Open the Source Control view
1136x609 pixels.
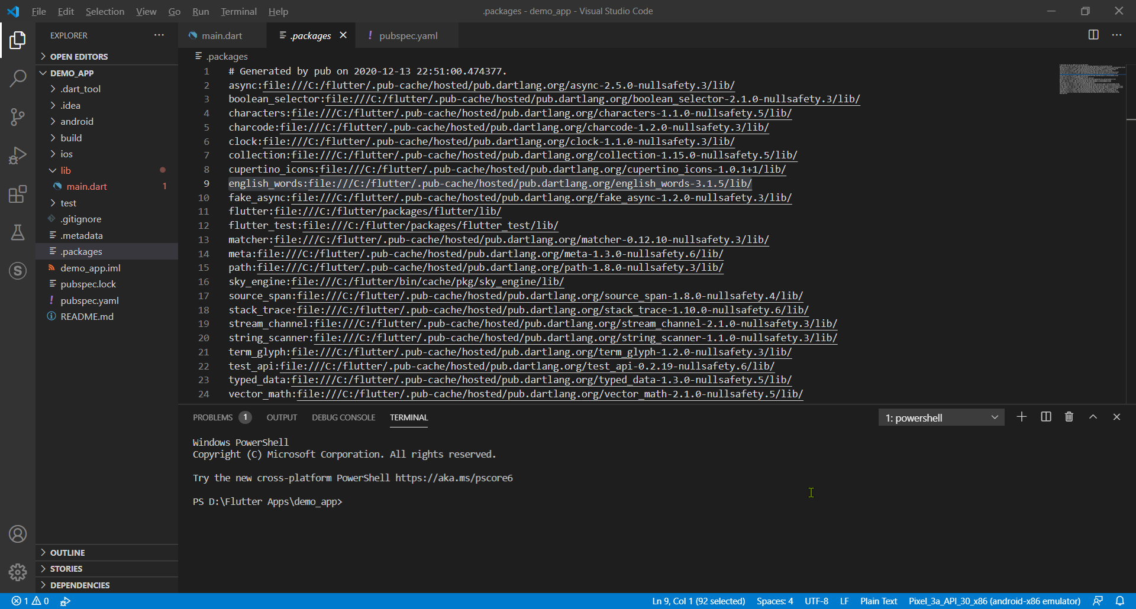[18, 117]
